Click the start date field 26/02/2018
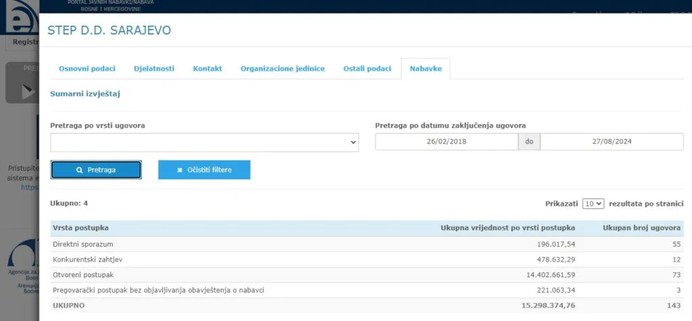692x321 pixels. pos(447,142)
